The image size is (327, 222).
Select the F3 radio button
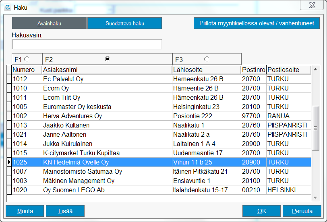point(207,59)
